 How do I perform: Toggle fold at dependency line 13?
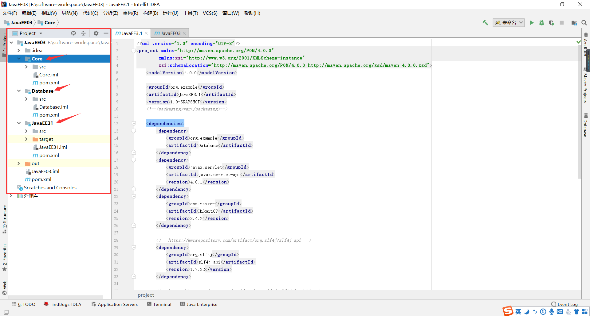(x=134, y=131)
